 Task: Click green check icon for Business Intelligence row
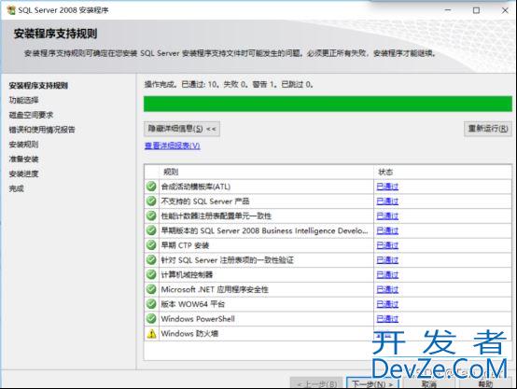tap(151, 230)
